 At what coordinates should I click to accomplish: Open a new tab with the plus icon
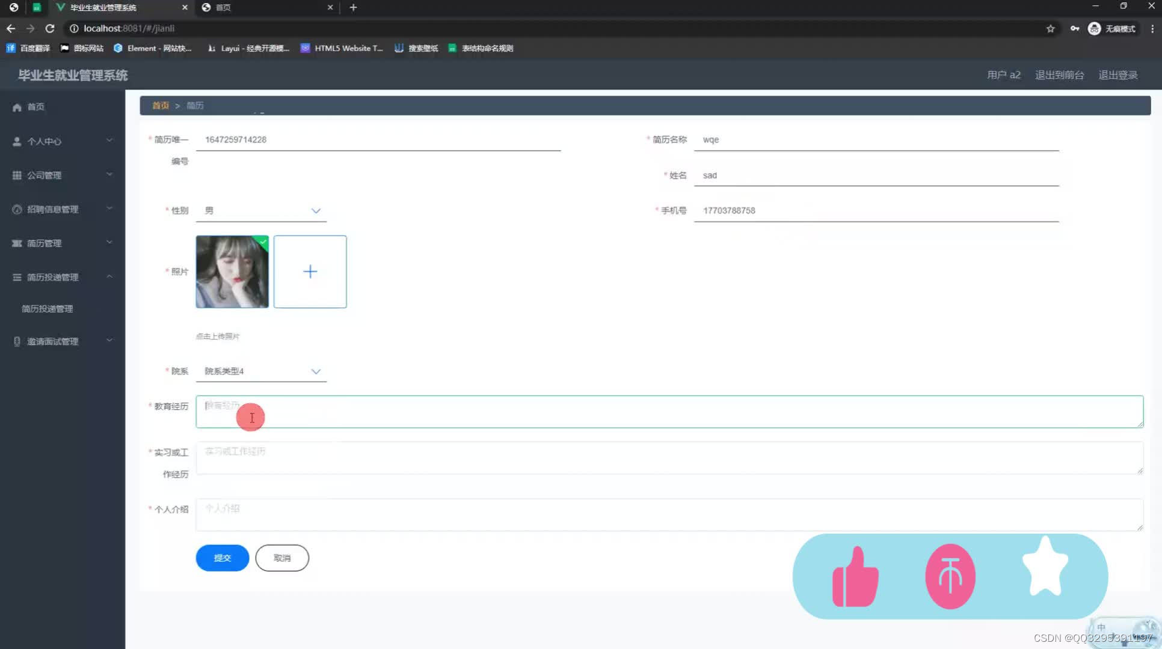click(x=354, y=7)
